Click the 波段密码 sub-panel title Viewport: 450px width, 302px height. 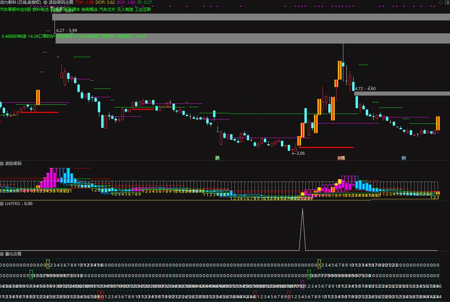13,164
